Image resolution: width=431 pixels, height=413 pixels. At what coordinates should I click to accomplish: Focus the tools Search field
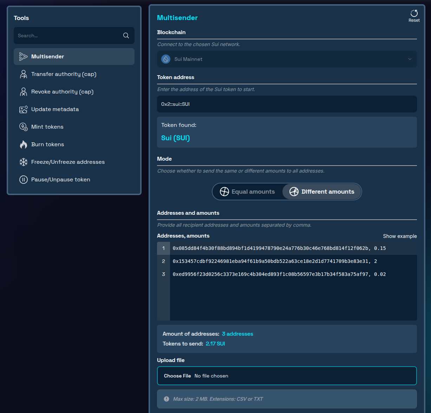point(74,36)
